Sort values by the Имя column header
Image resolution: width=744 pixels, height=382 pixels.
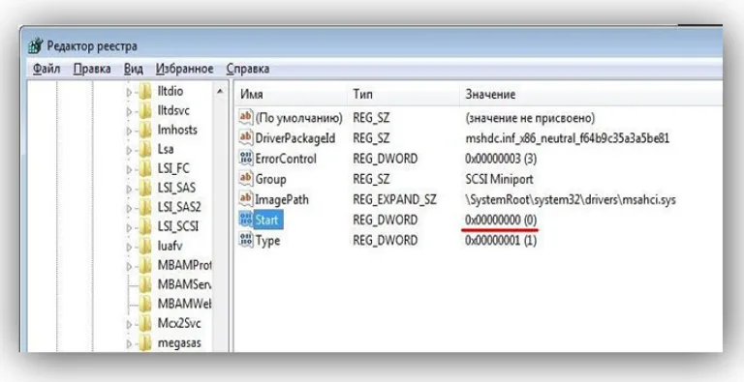pyautogui.click(x=292, y=95)
